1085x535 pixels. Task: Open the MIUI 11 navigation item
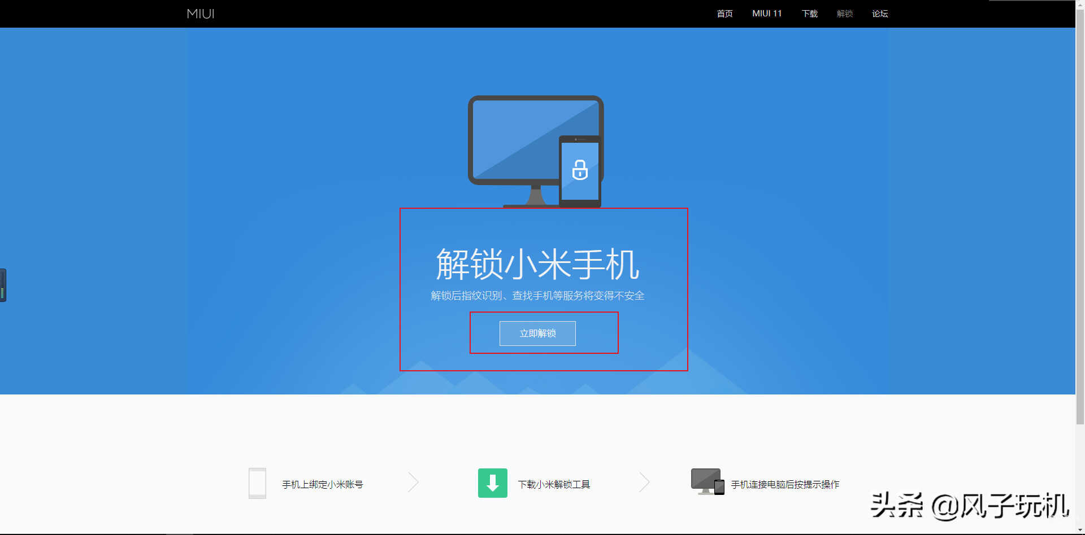click(x=767, y=14)
